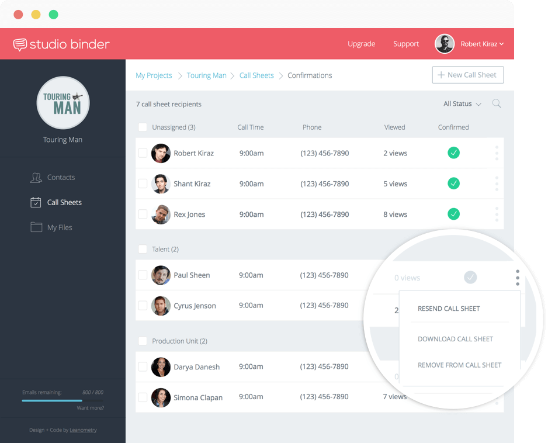Click Robert Kiraz's row avatar photo
This screenshot has height=443, width=548.
[x=161, y=153]
